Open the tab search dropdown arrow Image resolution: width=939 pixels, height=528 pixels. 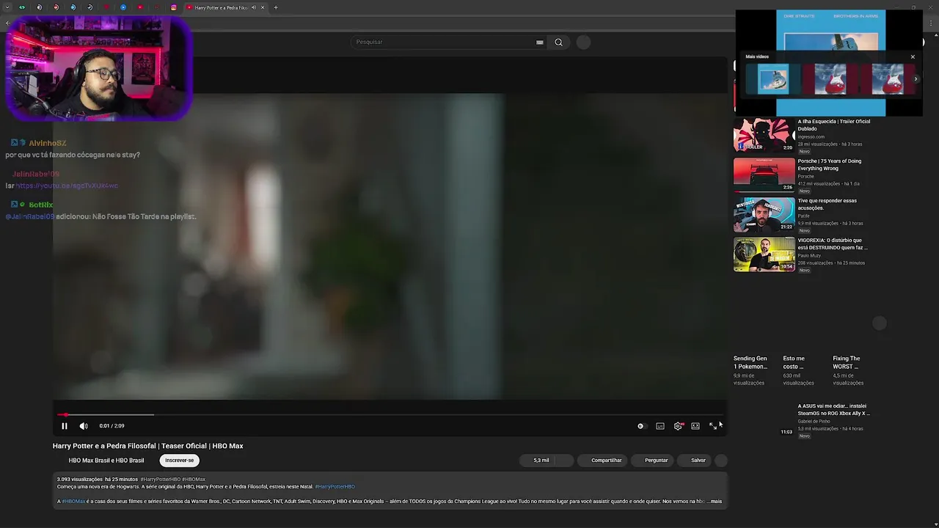coord(7,7)
